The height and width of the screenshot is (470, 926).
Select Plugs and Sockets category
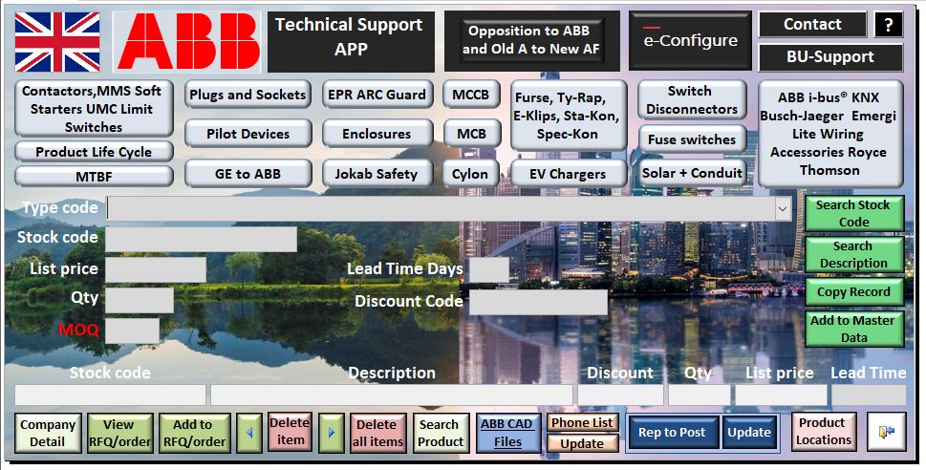point(248,95)
